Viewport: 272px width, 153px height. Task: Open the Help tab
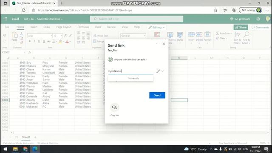tap(137, 27)
